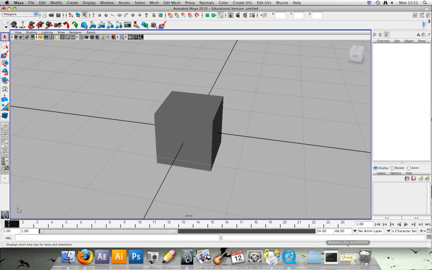Open Photoshop from the Dock
This screenshot has width=432, height=270.
tap(136, 256)
